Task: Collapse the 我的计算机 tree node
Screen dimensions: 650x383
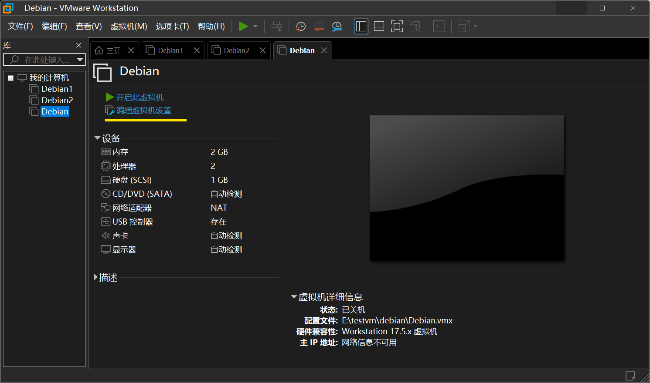Action: click(11, 78)
